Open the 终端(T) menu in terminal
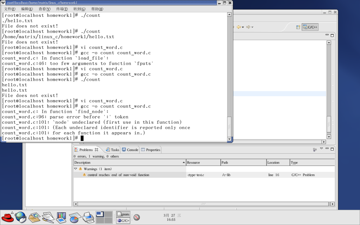This screenshot has width=360, height=225. (x=62, y=9)
